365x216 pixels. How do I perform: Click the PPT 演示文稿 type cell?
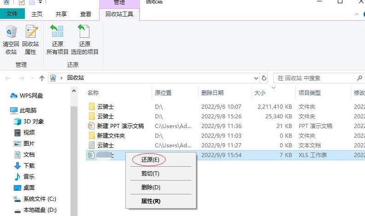[x=315, y=126]
